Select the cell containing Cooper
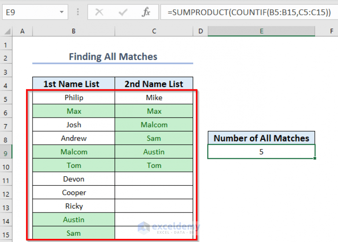 pos(73,193)
